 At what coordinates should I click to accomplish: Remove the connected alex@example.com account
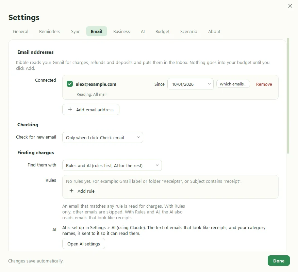click(x=264, y=84)
